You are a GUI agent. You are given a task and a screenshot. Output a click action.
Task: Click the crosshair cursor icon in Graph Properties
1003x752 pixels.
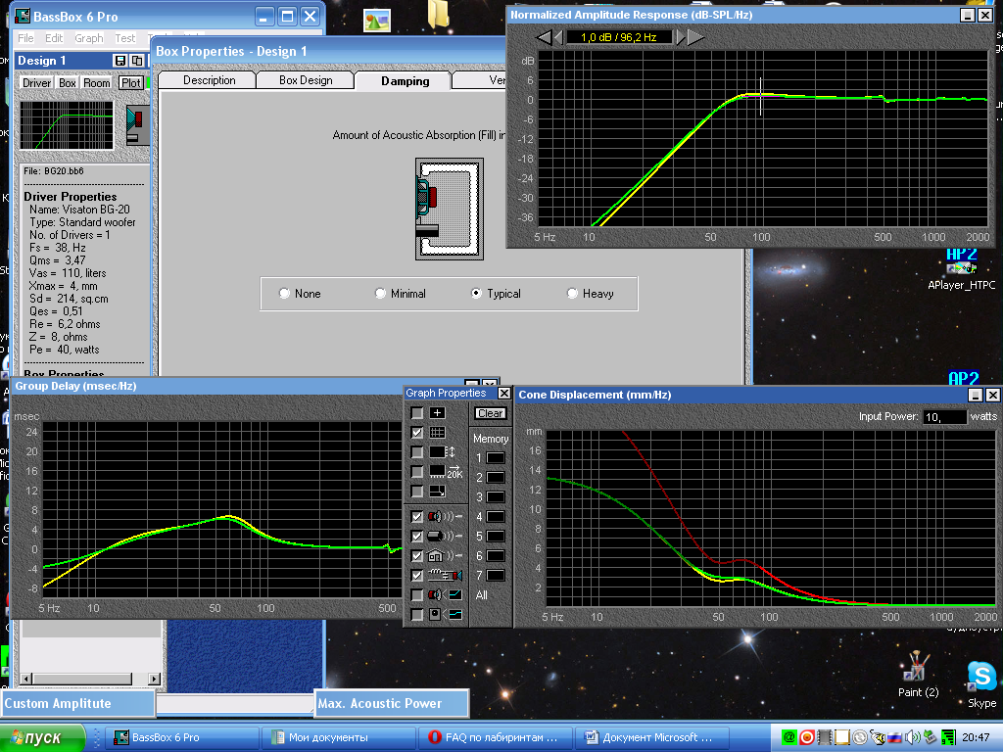pyautogui.click(x=438, y=413)
